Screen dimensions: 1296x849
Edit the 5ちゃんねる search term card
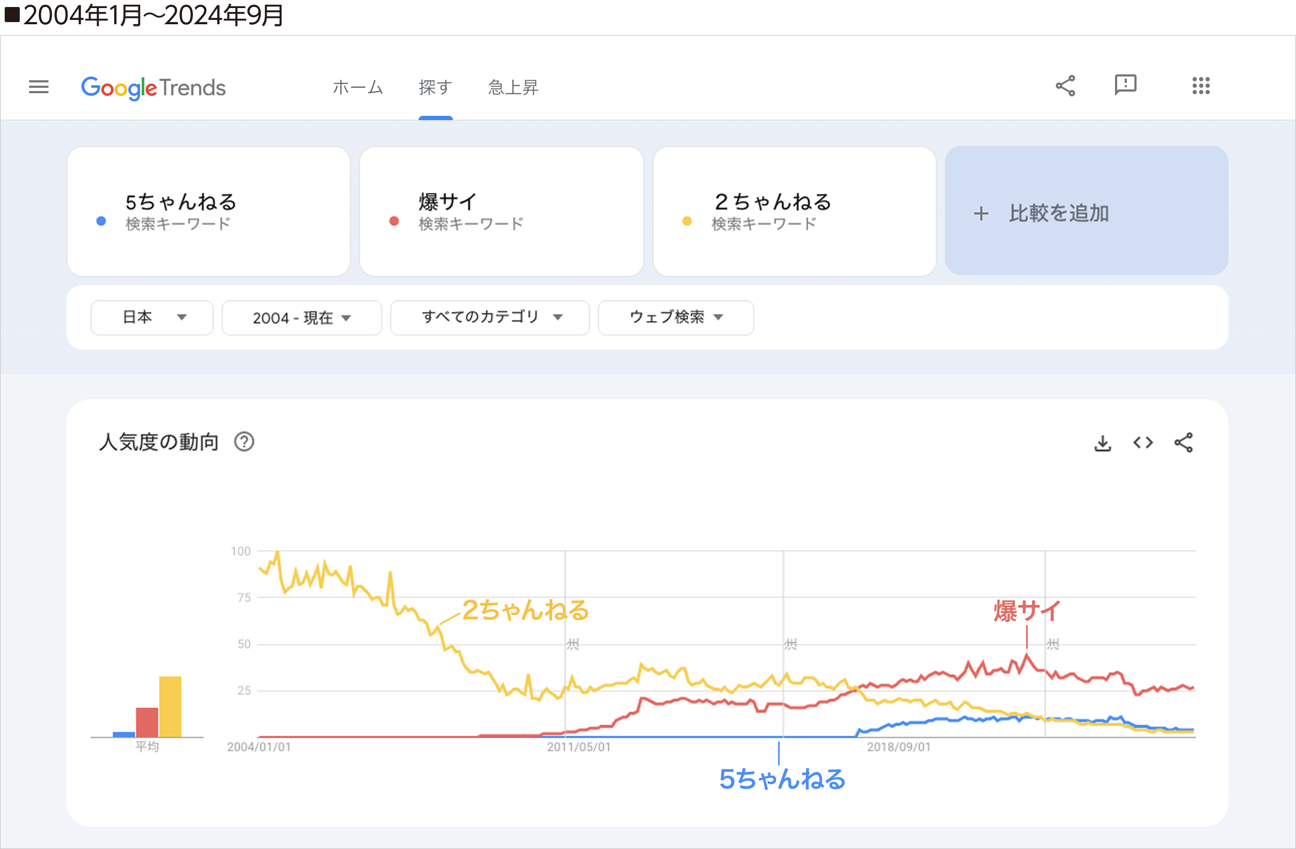(208, 211)
